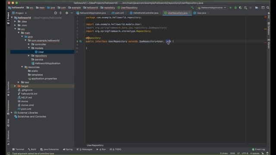The height and width of the screenshot is (155, 276).
Task: Click the red error indicator atop editor scrollbar
Action: tap(265, 17)
